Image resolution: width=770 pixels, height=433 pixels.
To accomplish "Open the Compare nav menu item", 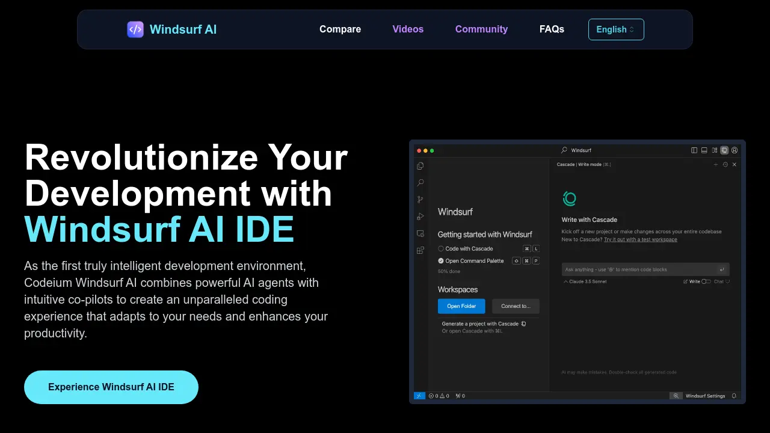I will pyautogui.click(x=340, y=29).
